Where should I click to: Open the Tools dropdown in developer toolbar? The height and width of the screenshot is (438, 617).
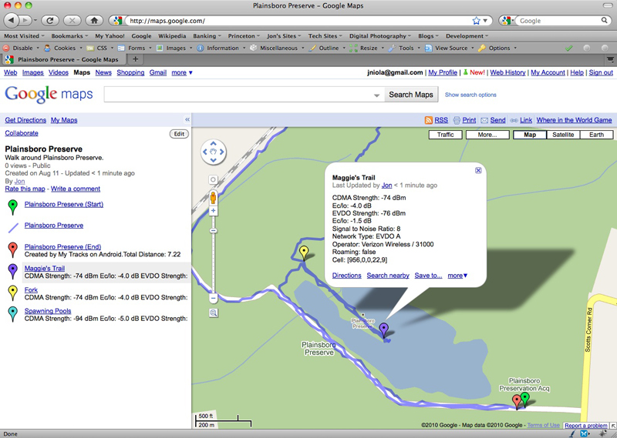[405, 48]
